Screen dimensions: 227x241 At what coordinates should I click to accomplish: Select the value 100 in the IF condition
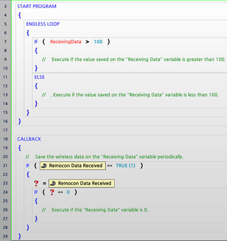98,42
